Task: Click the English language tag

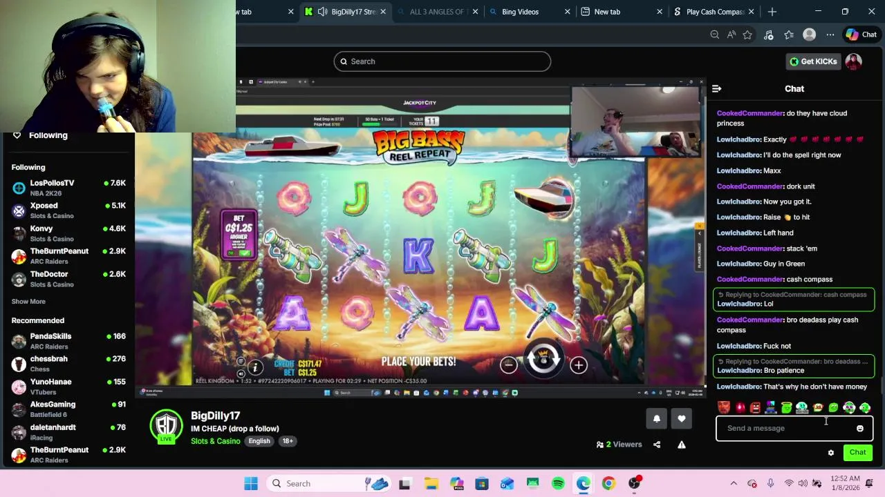Action: 259,441
